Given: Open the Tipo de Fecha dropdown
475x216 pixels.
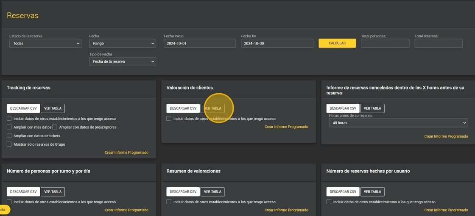Looking at the screenshot, I should [122, 61].
